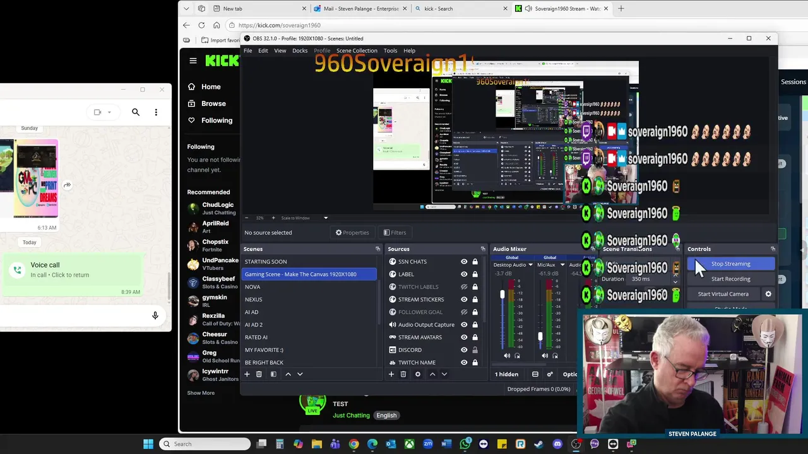Click 1 hidden in Audio Mixer
This screenshot has height=454, width=808.
[x=506, y=374]
